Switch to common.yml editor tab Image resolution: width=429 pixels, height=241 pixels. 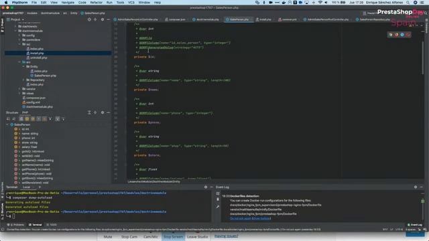[x=288, y=19]
